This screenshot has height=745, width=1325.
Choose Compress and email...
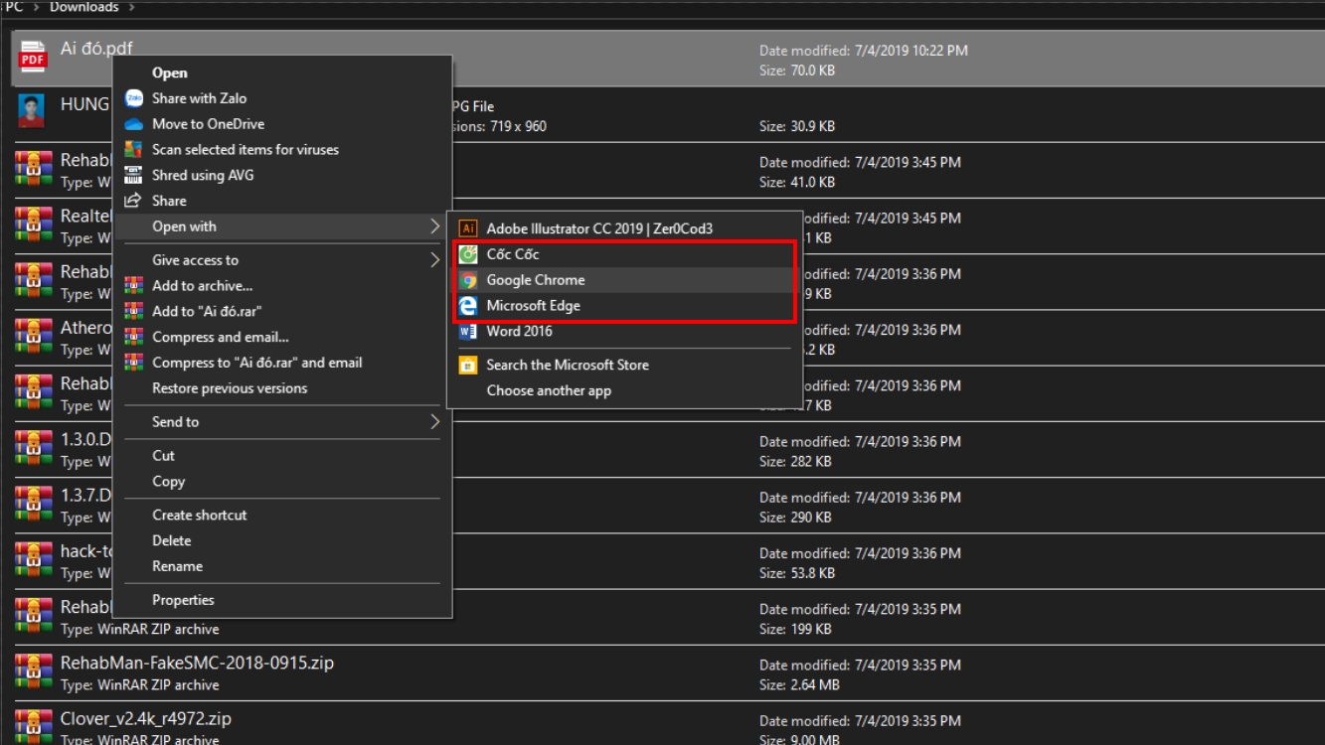(x=282, y=337)
